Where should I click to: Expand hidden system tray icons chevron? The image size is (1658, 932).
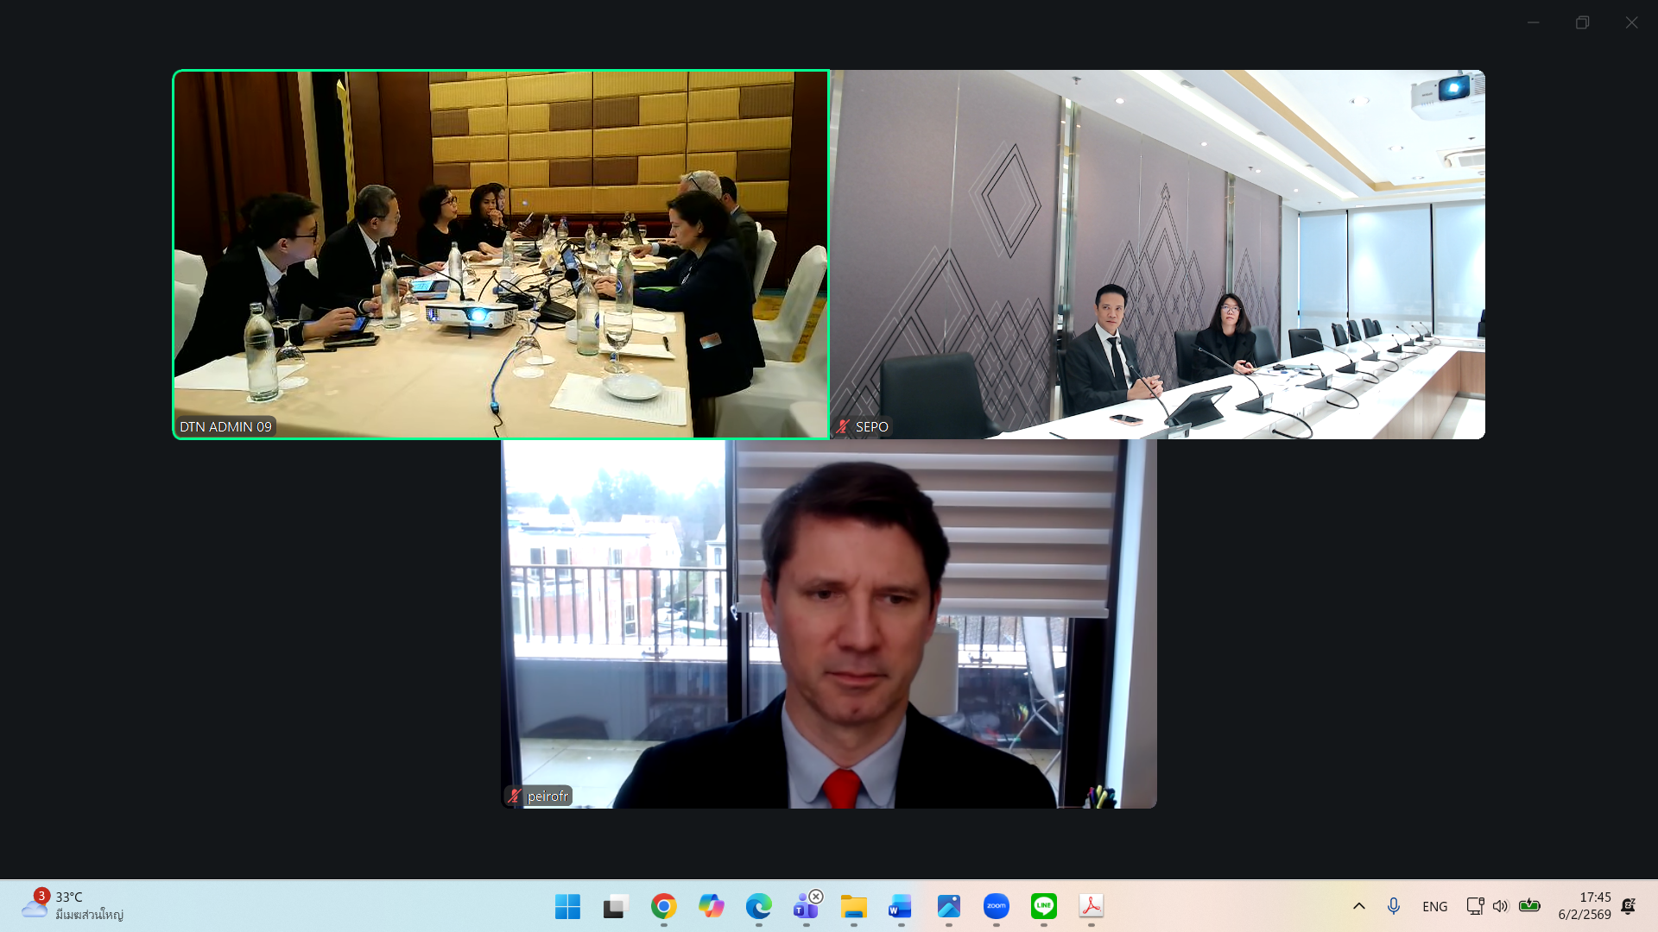point(1358,906)
